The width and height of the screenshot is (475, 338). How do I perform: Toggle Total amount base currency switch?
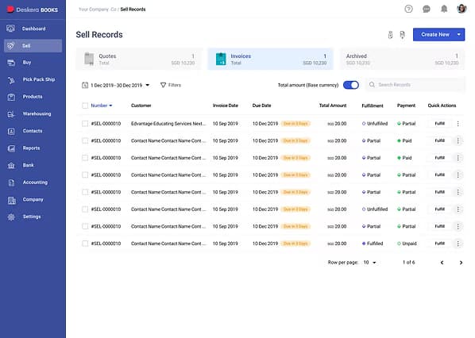click(x=351, y=85)
